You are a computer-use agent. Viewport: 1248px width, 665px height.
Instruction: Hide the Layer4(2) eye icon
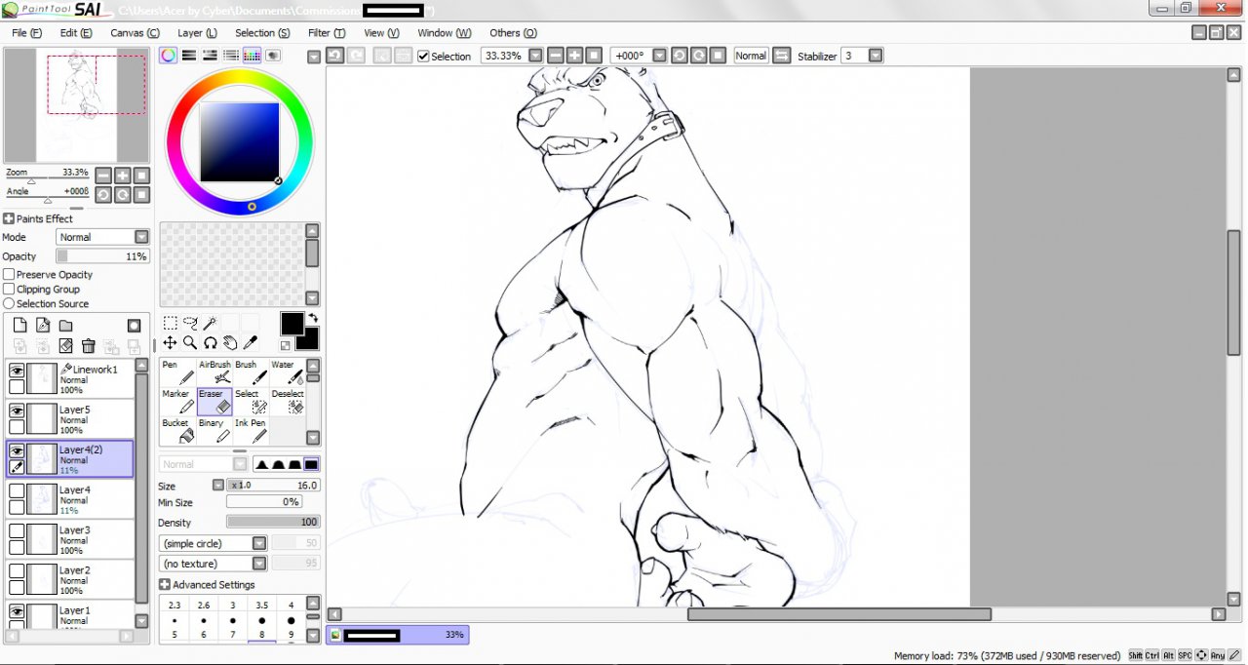pos(17,450)
